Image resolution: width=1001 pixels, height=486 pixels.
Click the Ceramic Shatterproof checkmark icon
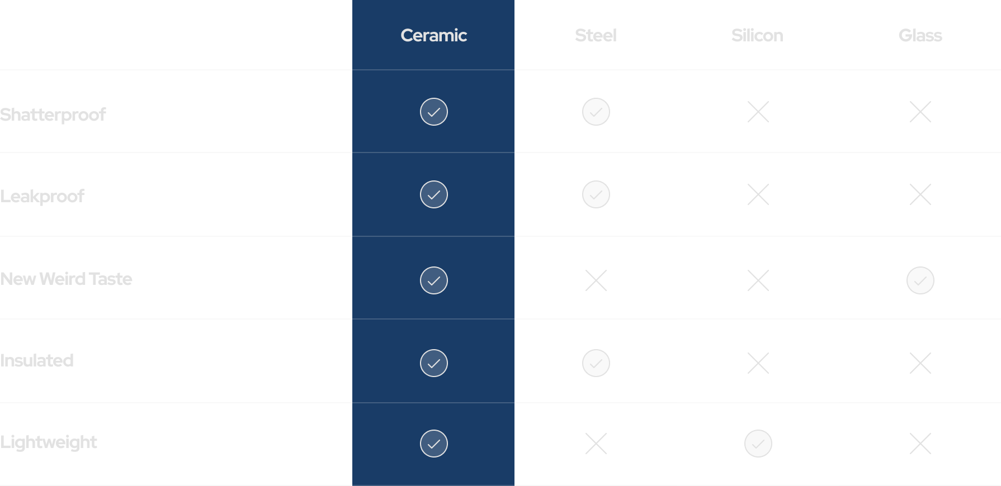(433, 112)
